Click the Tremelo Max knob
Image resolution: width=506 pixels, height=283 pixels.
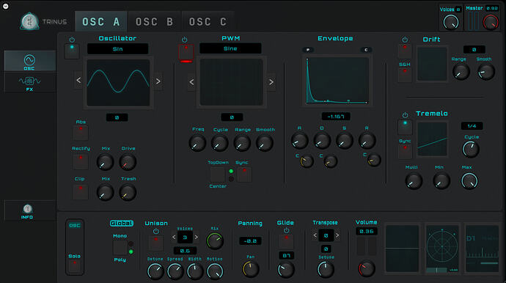[469, 180]
